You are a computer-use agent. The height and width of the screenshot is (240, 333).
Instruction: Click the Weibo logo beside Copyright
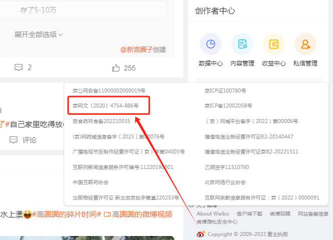(x=201, y=234)
